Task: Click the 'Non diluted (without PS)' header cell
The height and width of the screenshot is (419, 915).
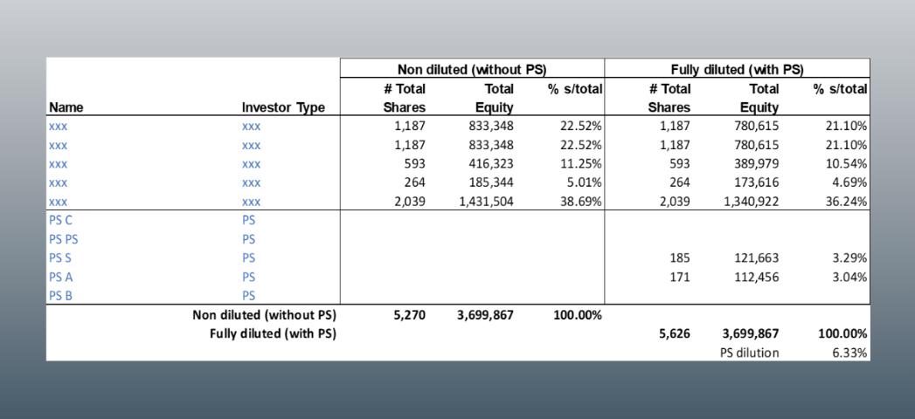Action: point(472,69)
